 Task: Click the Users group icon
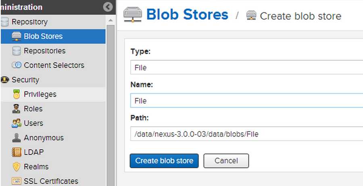click(17, 123)
